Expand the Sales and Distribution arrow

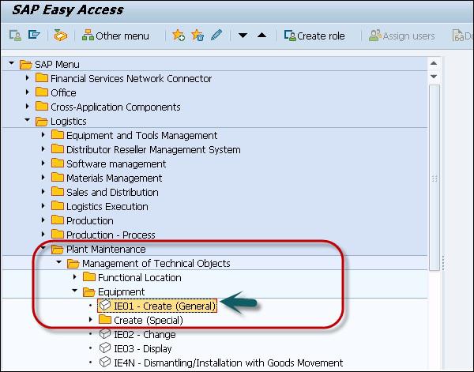tap(43, 191)
